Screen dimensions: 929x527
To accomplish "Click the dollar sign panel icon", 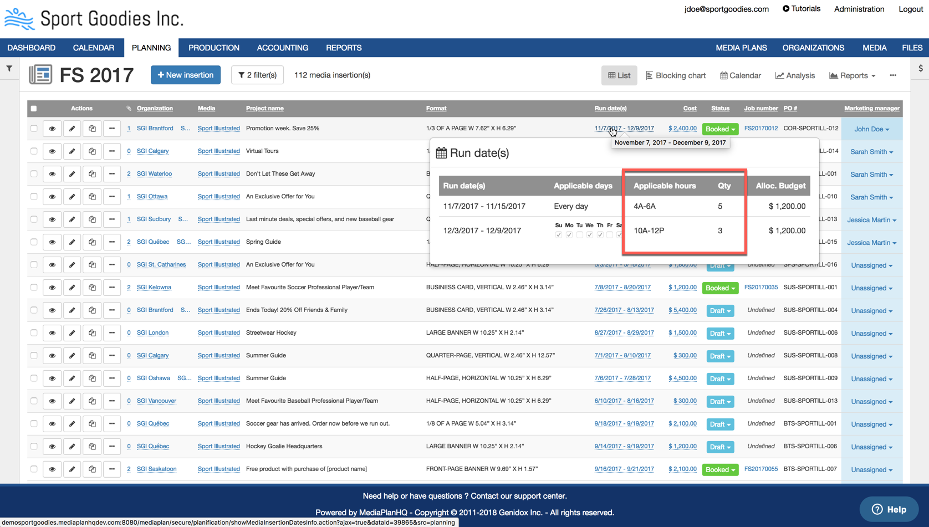I will (920, 69).
